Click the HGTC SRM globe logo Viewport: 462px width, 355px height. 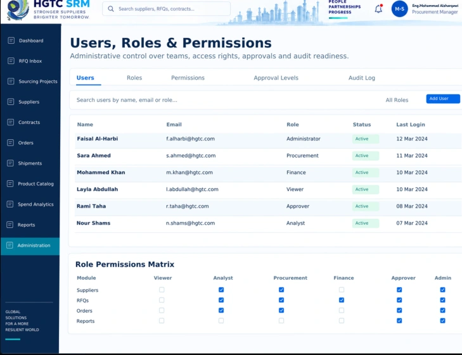pos(18,10)
